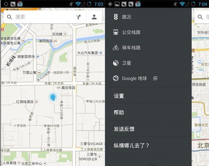Tap the search magnifier icon in left map
The width and height of the screenshot is (209, 166).
10,17
